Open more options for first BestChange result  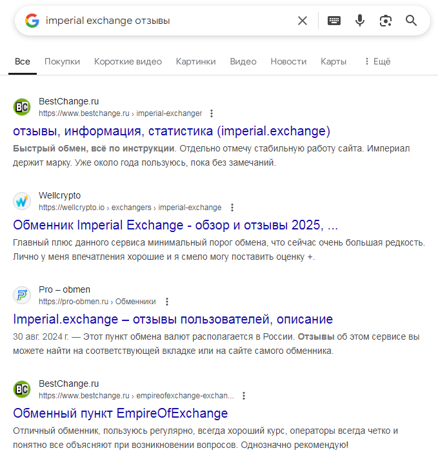click(x=212, y=113)
